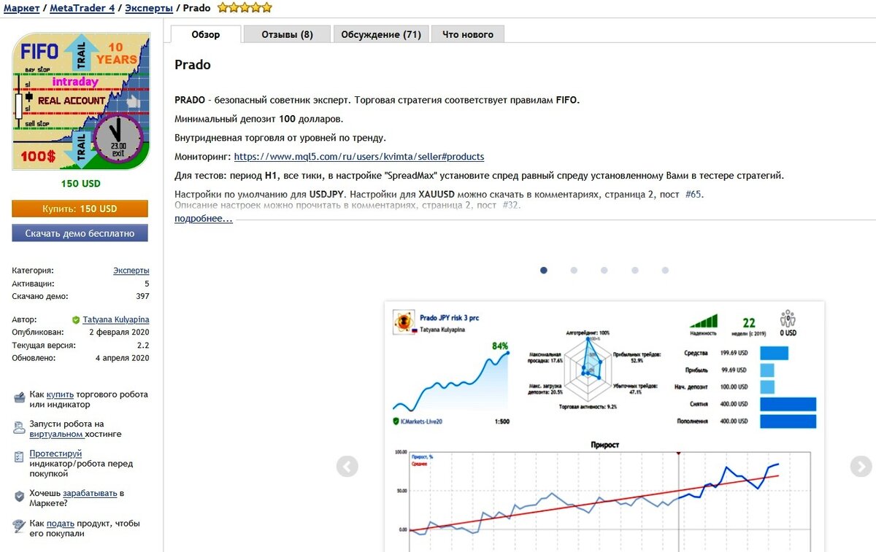Click the signal avatar next to Prado JPY
The image size is (876, 552).
click(404, 322)
